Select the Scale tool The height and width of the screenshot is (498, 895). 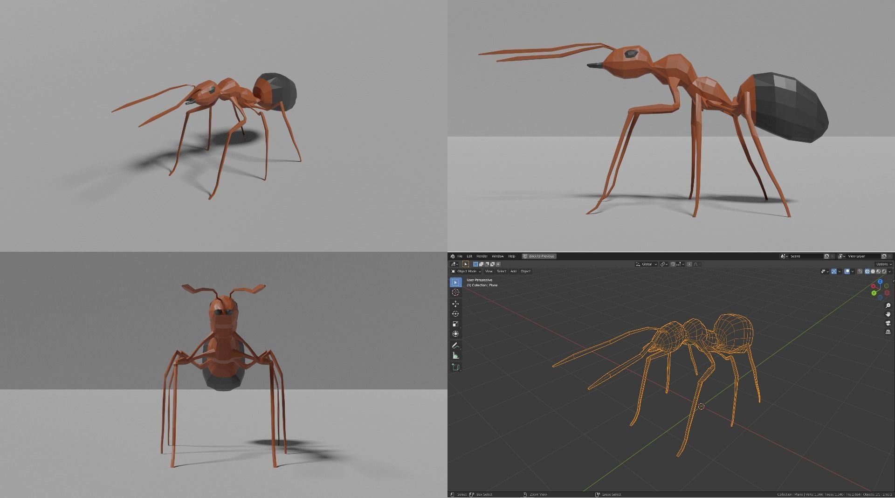click(x=455, y=323)
